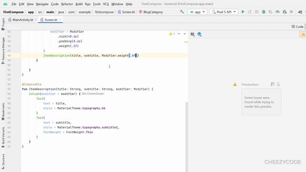Open the View menu
Image resolution: width=306 pixels, height=172 pixels.
pyautogui.click(x=30, y=4)
